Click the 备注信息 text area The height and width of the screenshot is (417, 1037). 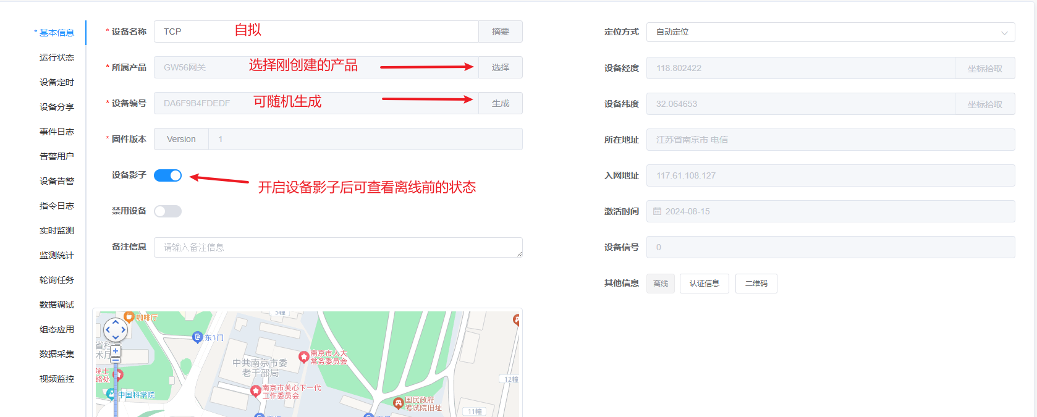click(337, 247)
